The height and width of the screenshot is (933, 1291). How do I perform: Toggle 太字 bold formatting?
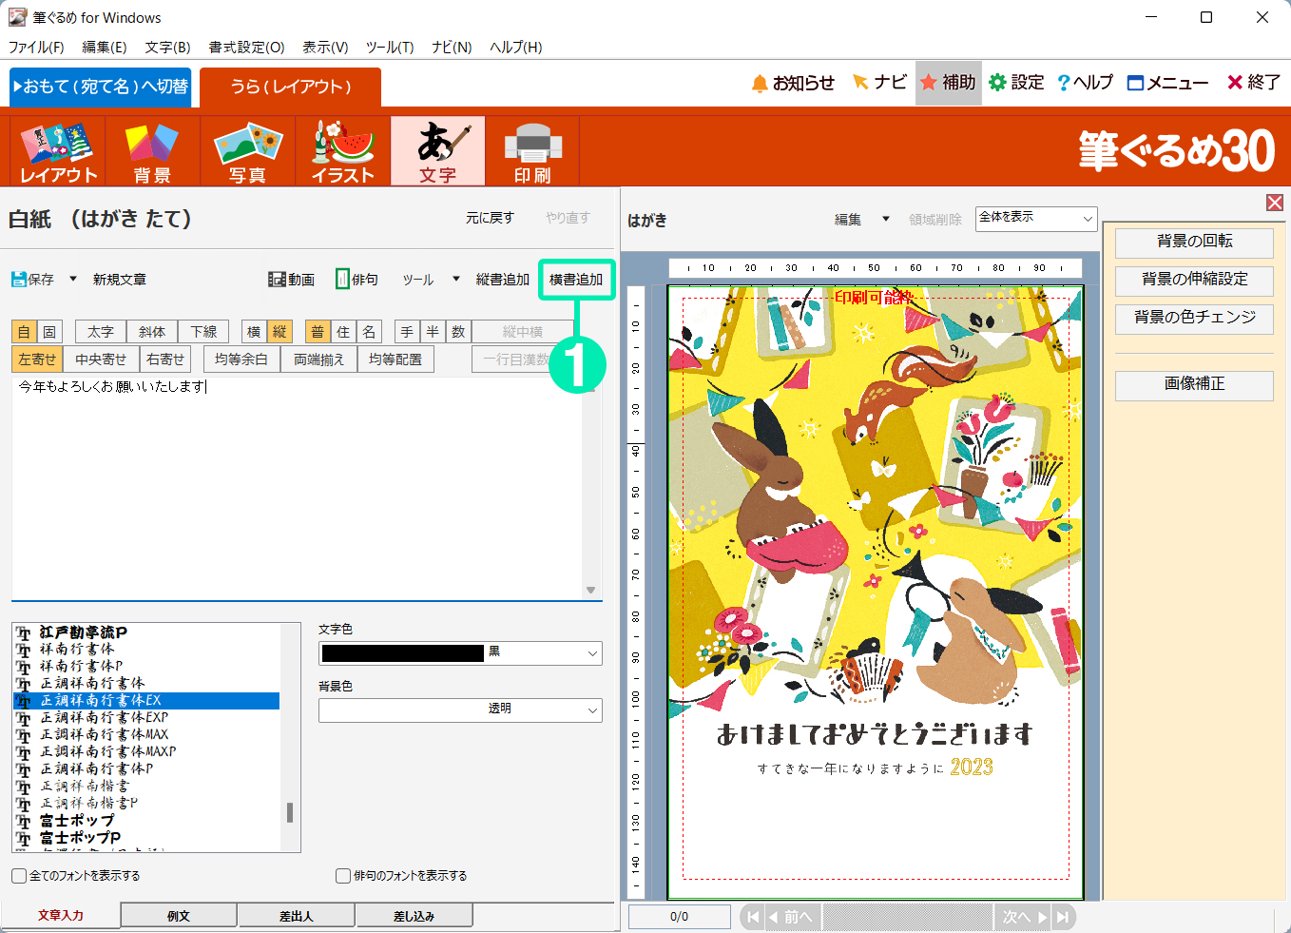pos(101,332)
